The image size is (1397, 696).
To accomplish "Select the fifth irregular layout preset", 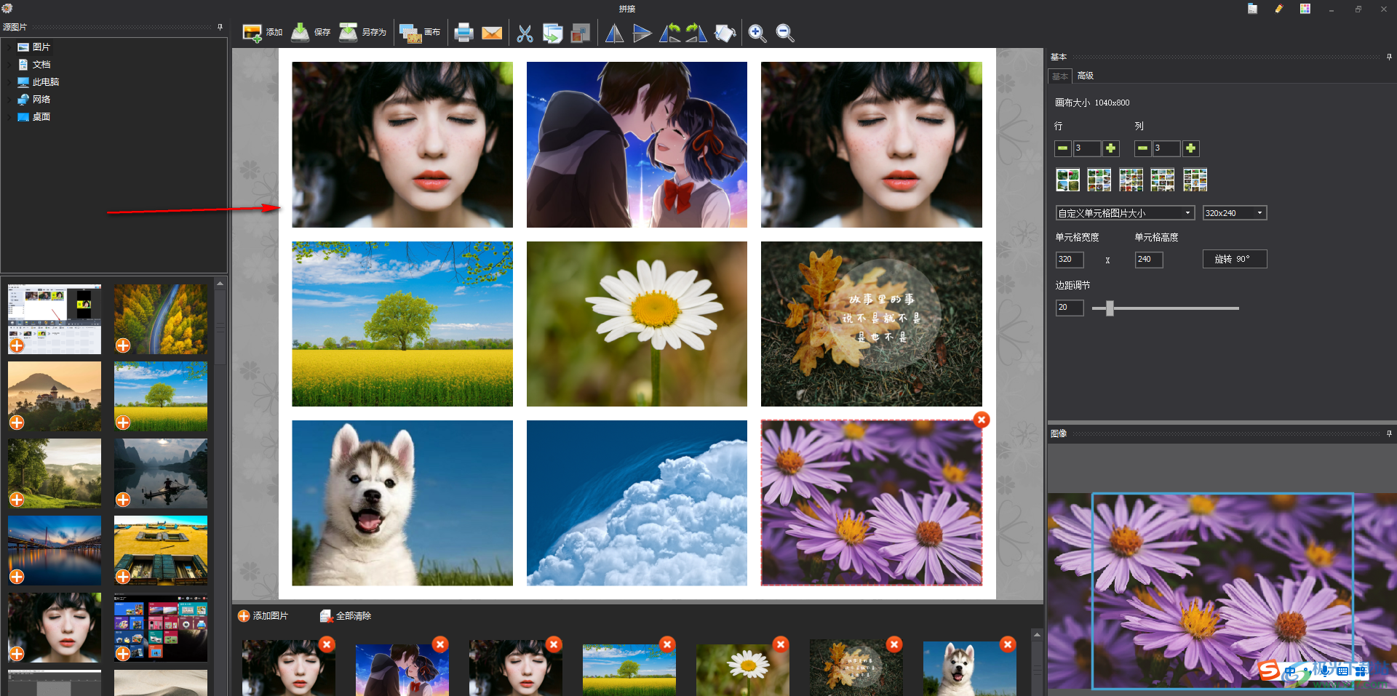I will [1195, 180].
